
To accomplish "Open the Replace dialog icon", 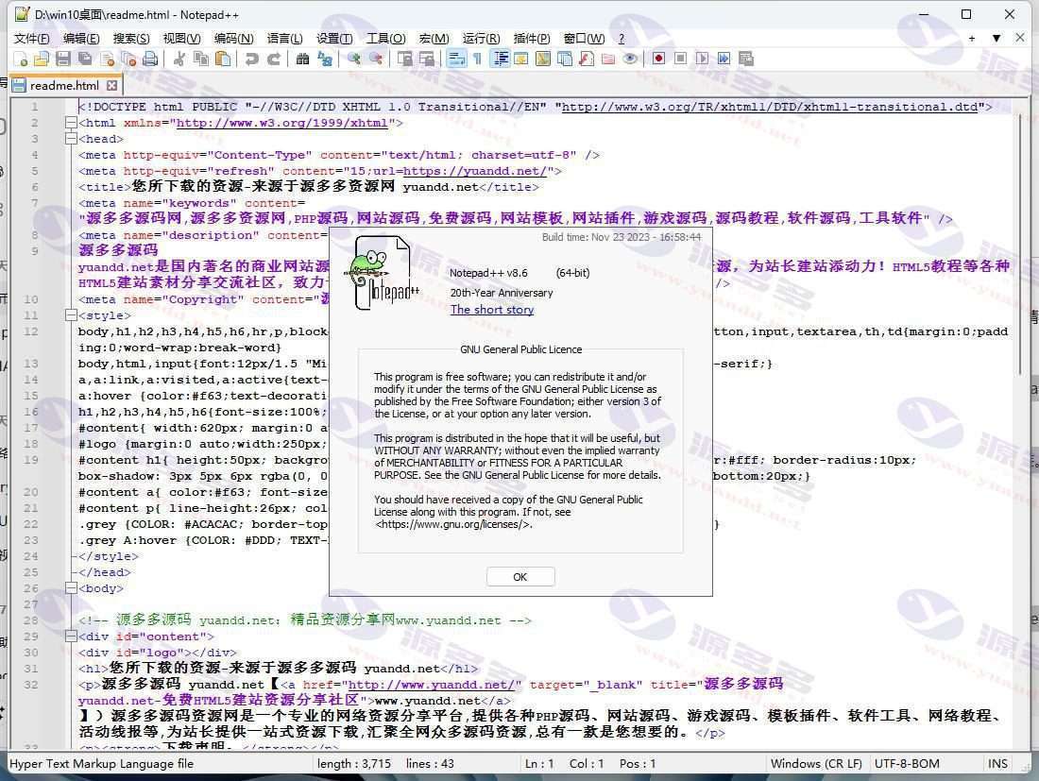I will (x=325, y=59).
